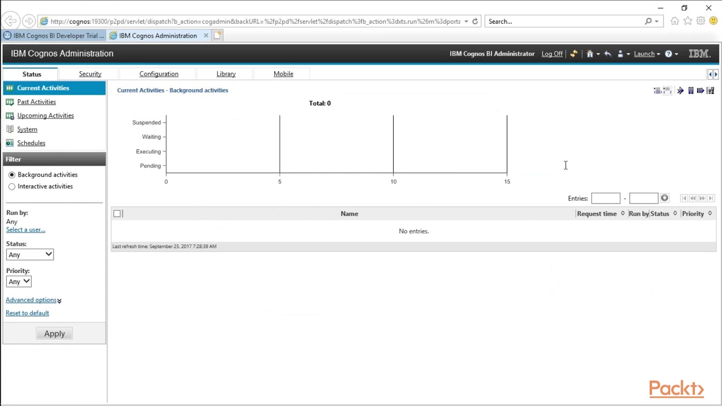Screen dimensions: 722x406
Task: Click the My Area person icon
Action: [620, 54]
